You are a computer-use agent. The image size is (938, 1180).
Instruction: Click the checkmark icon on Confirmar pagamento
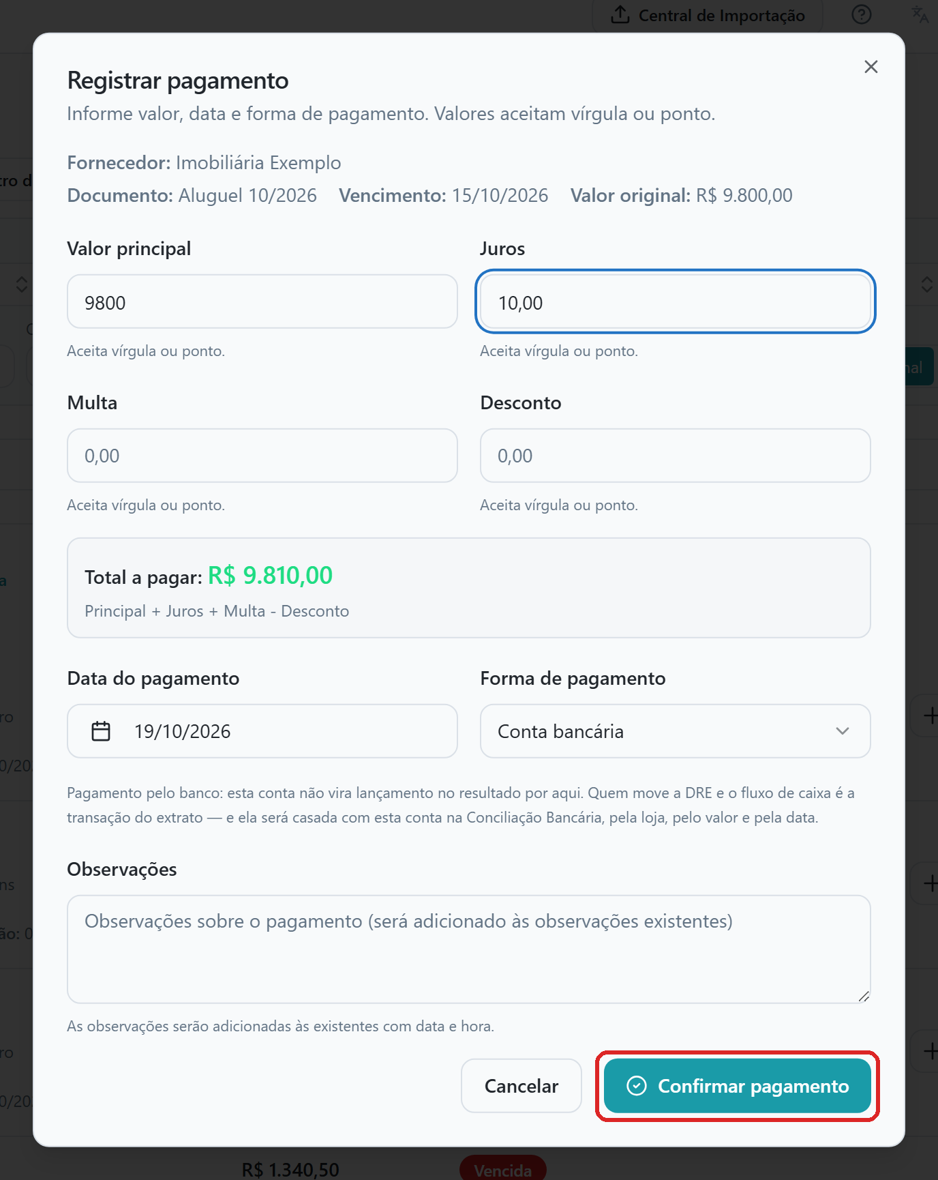tap(636, 1086)
